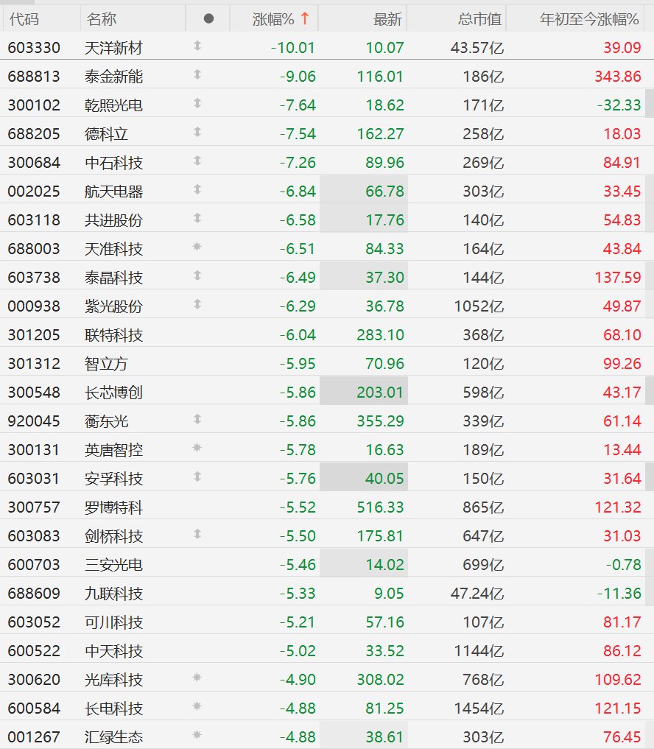Select stock name 泰金新能
Viewport: 654px width, 749px height.
pyautogui.click(x=113, y=77)
